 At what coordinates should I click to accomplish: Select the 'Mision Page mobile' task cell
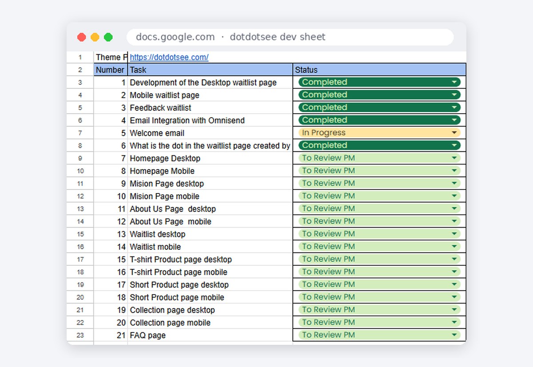coord(210,196)
